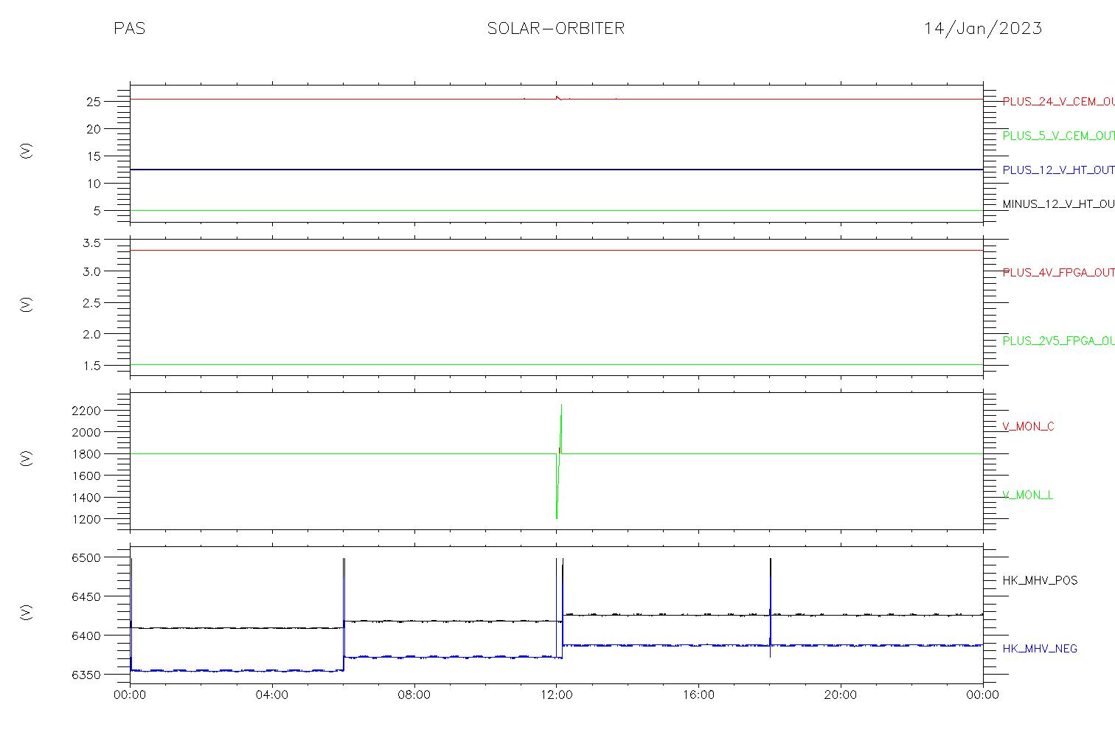Select the V_MON_L legend label
The width and height of the screenshot is (1115, 752).
tap(1027, 495)
